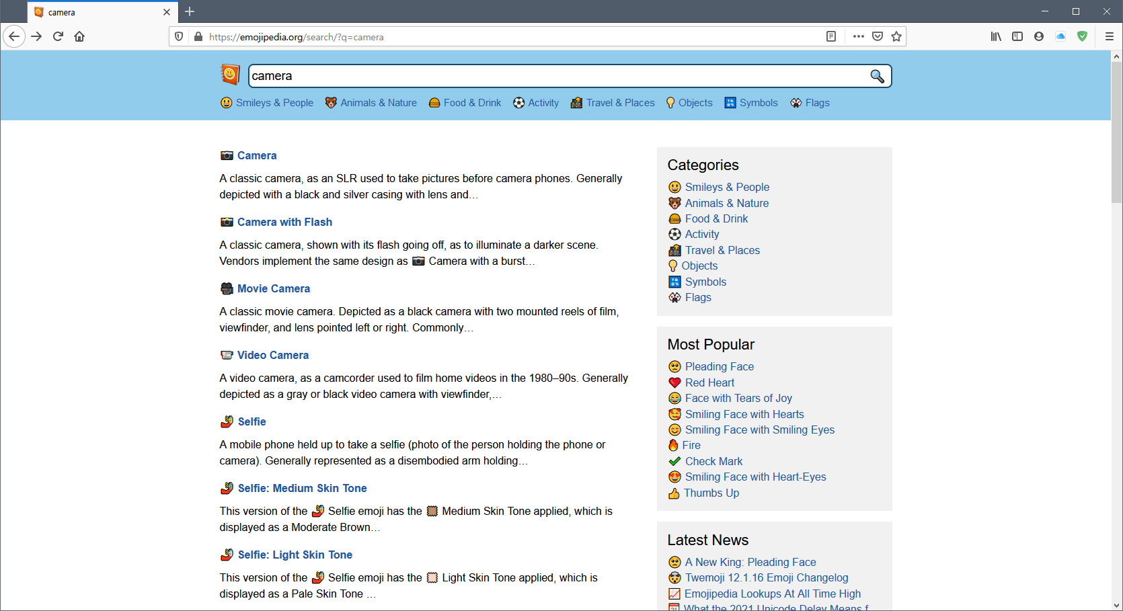Click the Selfie emoji icon beside Selfie result
This screenshot has width=1123, height=611.
[x=227, y=421]
